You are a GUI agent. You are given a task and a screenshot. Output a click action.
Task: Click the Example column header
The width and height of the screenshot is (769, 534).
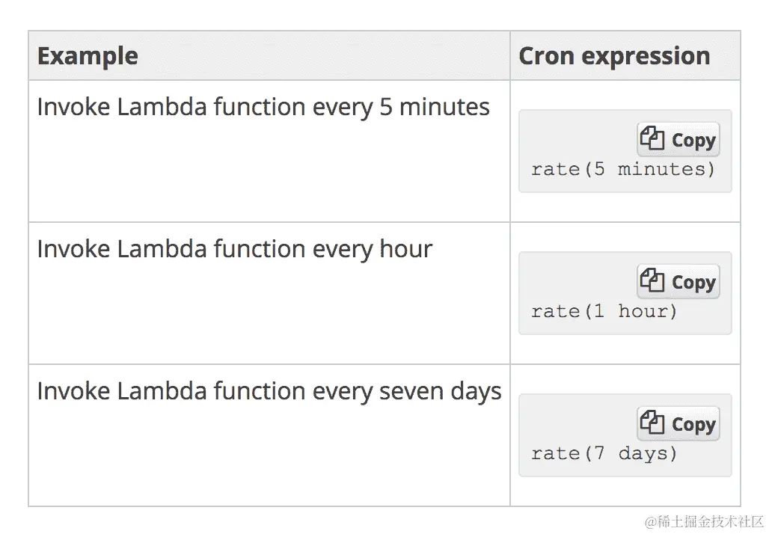(x=88, y=56)
